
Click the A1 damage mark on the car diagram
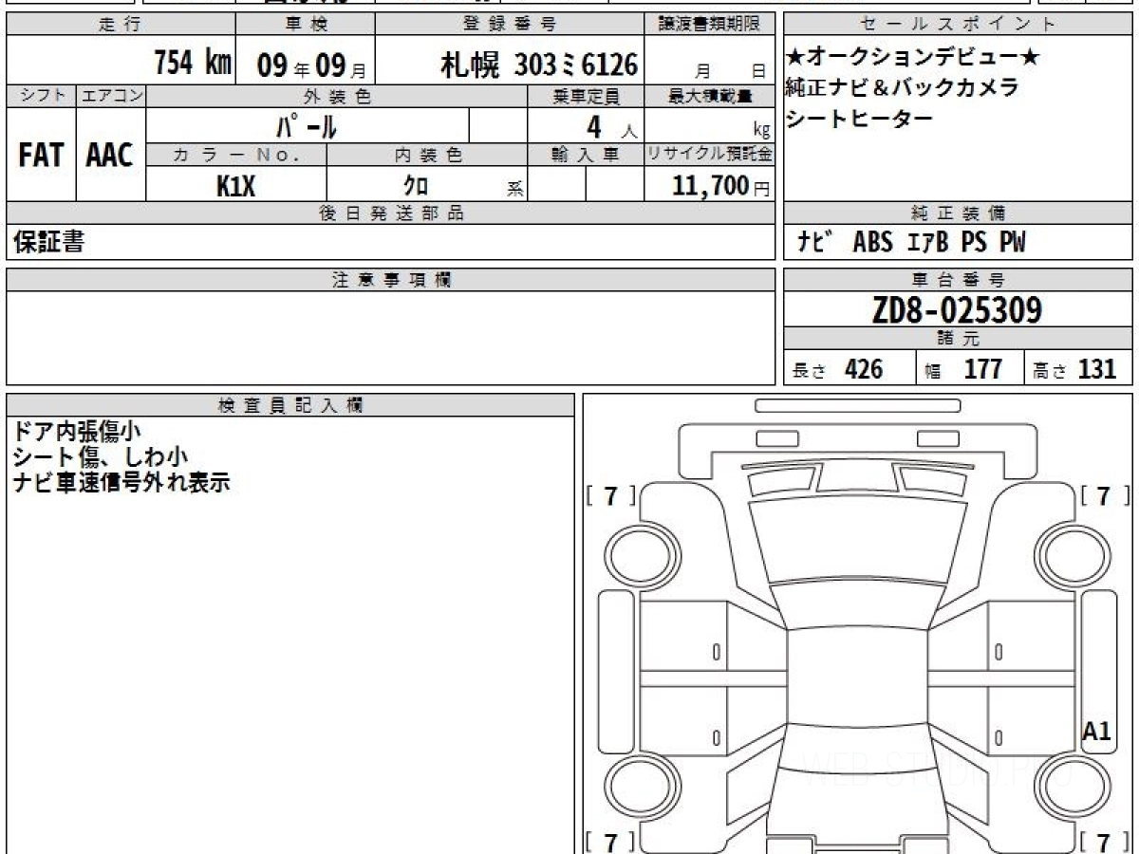coord(1096,732)
